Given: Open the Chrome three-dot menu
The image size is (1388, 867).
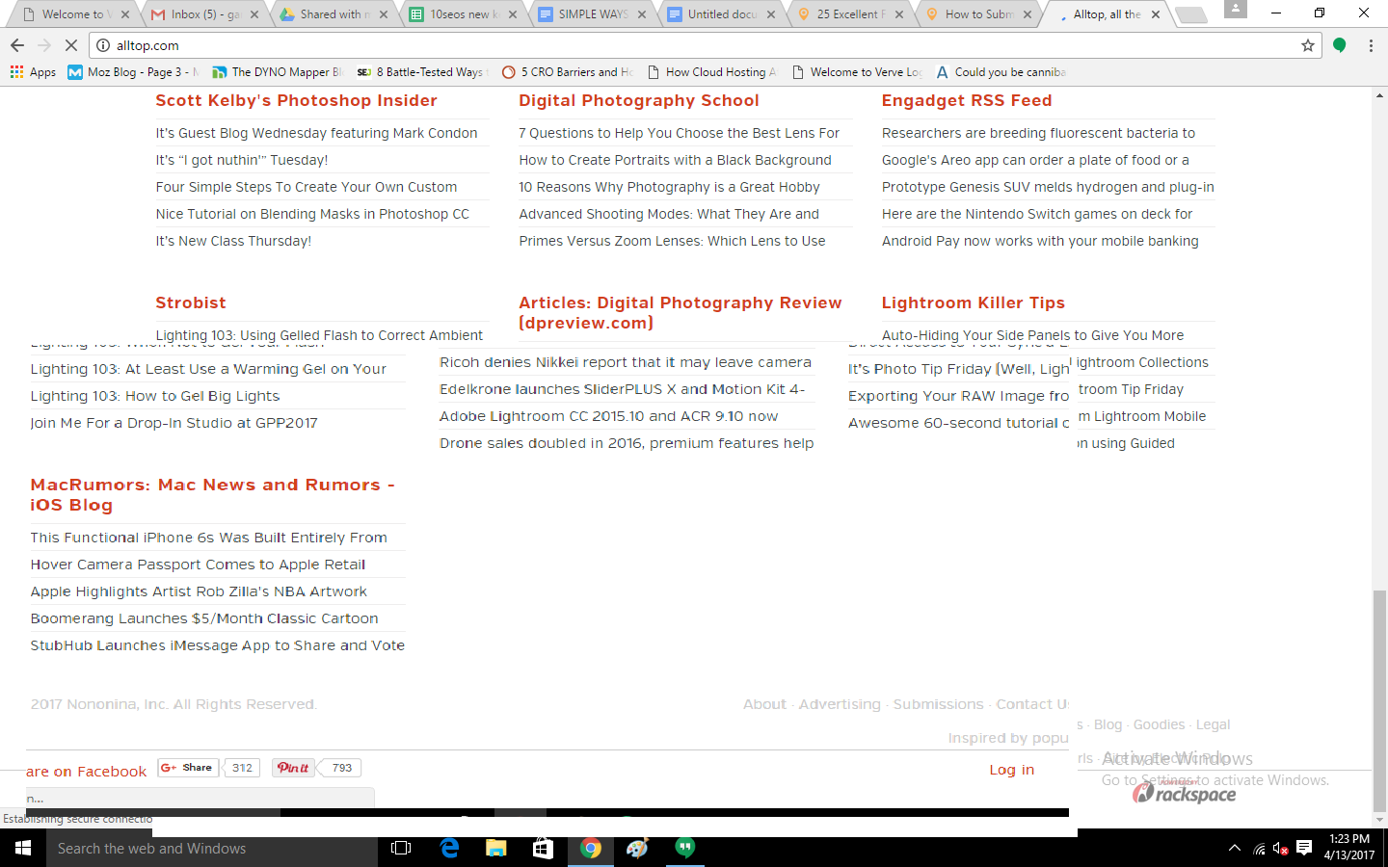Looking at the screenshot, I should (1371, 45).
